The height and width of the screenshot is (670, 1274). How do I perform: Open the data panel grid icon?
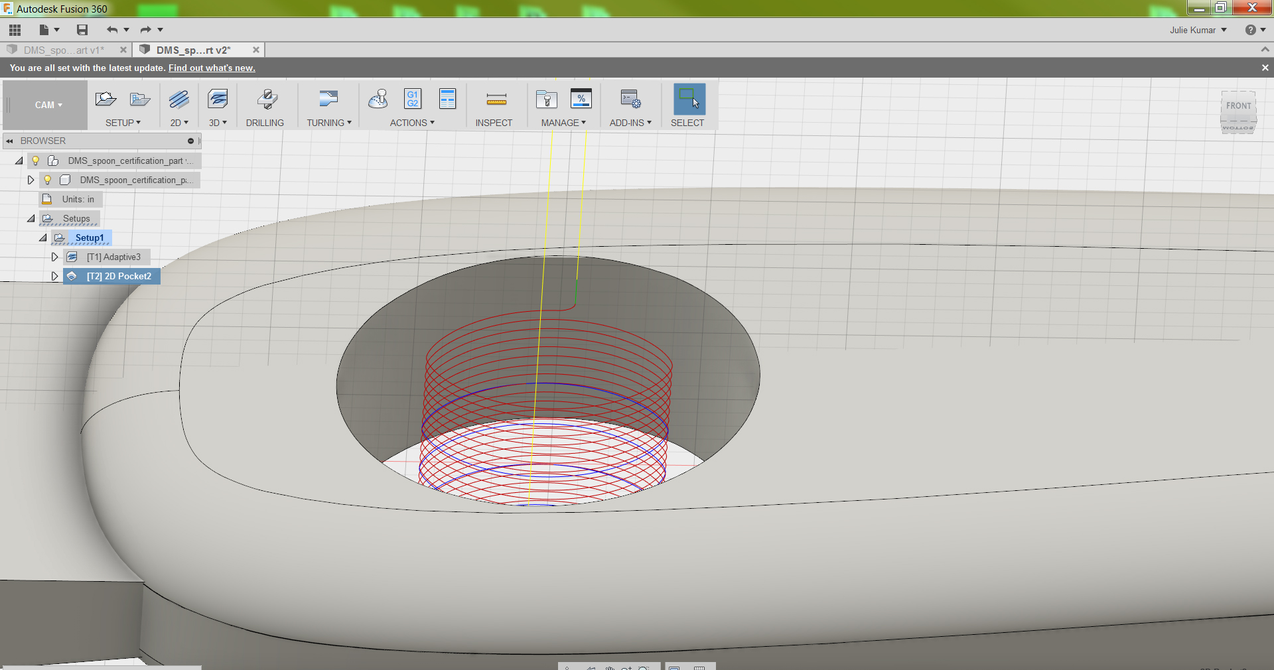click(x=15, y=30)
